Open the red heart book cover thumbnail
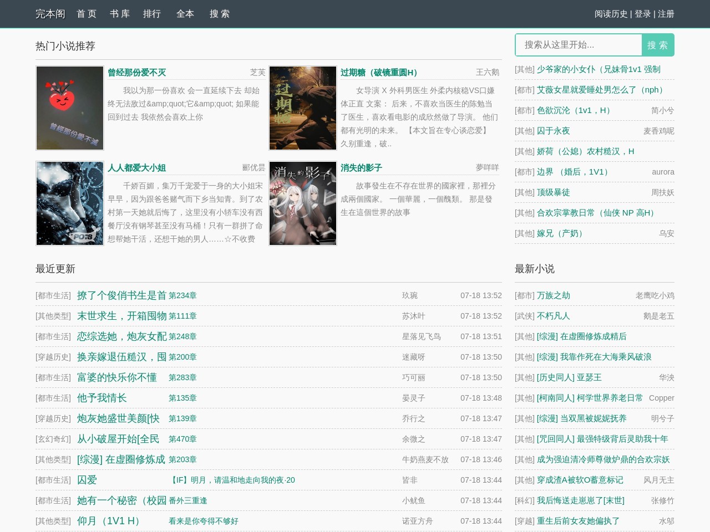Screen dimensions: 710x532 coord(70,108)
